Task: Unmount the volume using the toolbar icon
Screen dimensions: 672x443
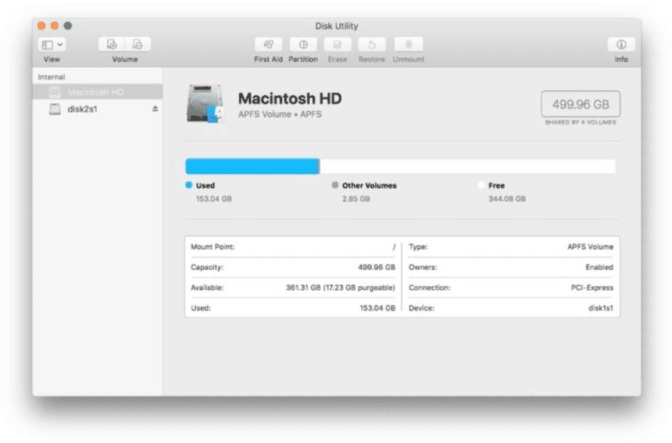Action: coord(408,44)
